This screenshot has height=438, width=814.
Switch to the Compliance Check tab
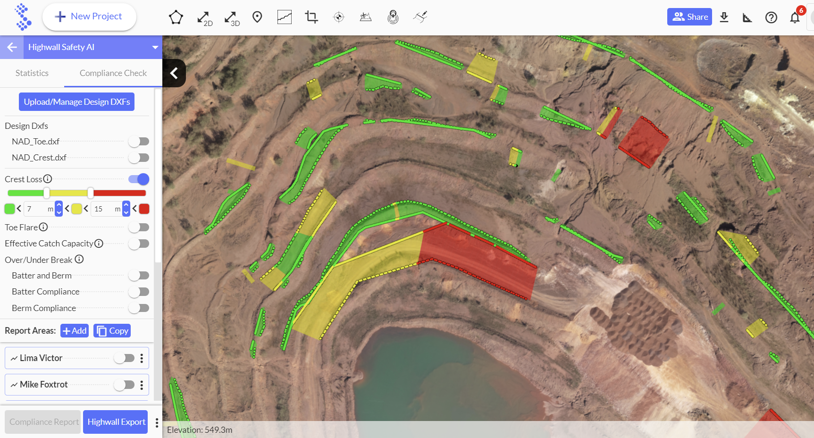(113, 73)
